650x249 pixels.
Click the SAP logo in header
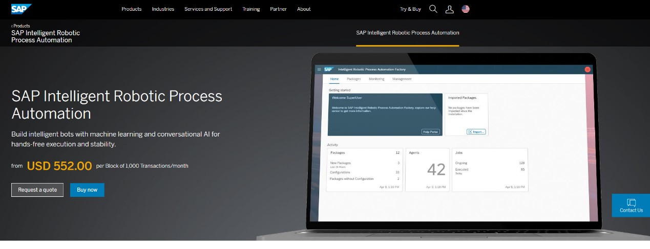pos(22,9)
